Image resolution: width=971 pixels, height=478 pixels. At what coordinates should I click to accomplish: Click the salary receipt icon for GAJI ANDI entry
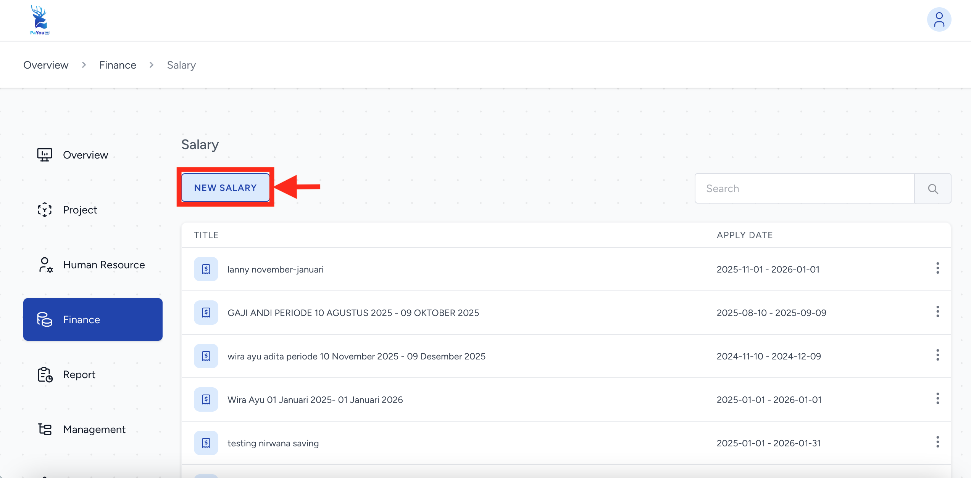coord(206,313)
